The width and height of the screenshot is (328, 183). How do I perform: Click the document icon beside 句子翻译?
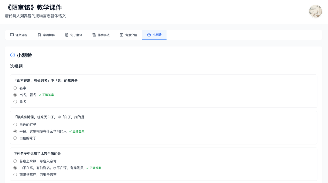67,35
